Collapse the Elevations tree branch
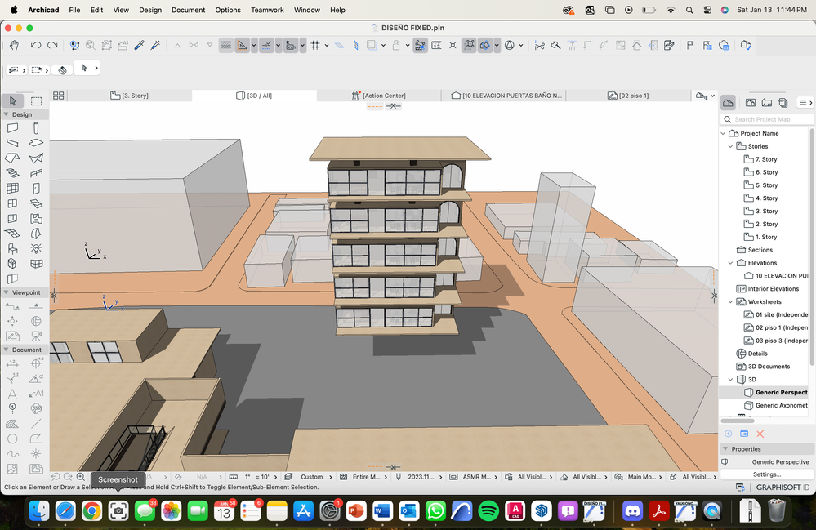816x530 pixels. pos(729,262)
